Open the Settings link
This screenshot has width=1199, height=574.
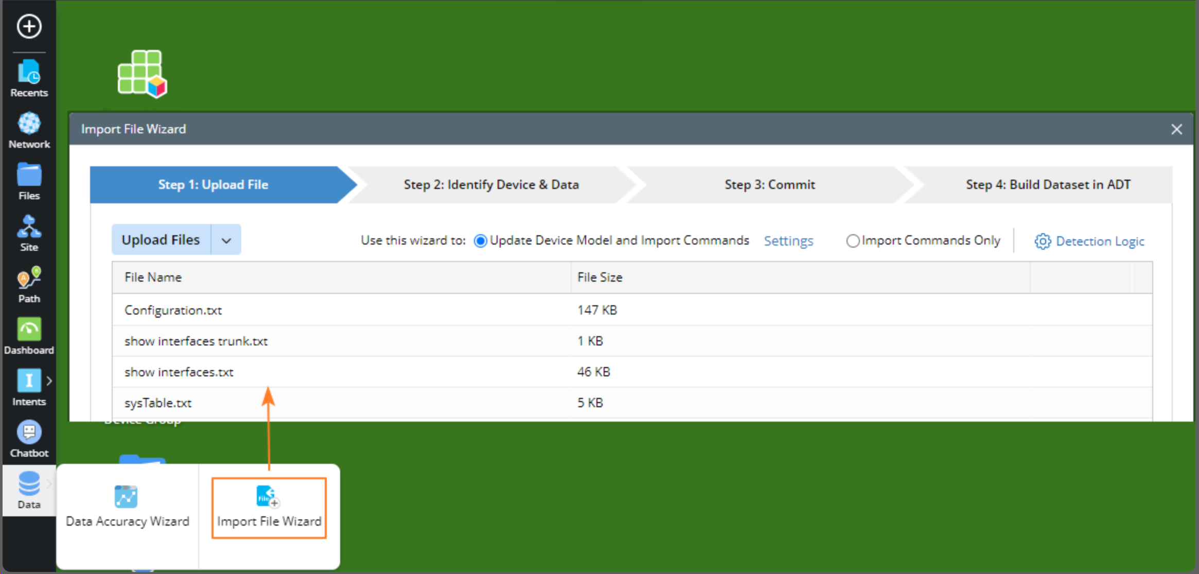pyautogui.click(x=788, y=241)
